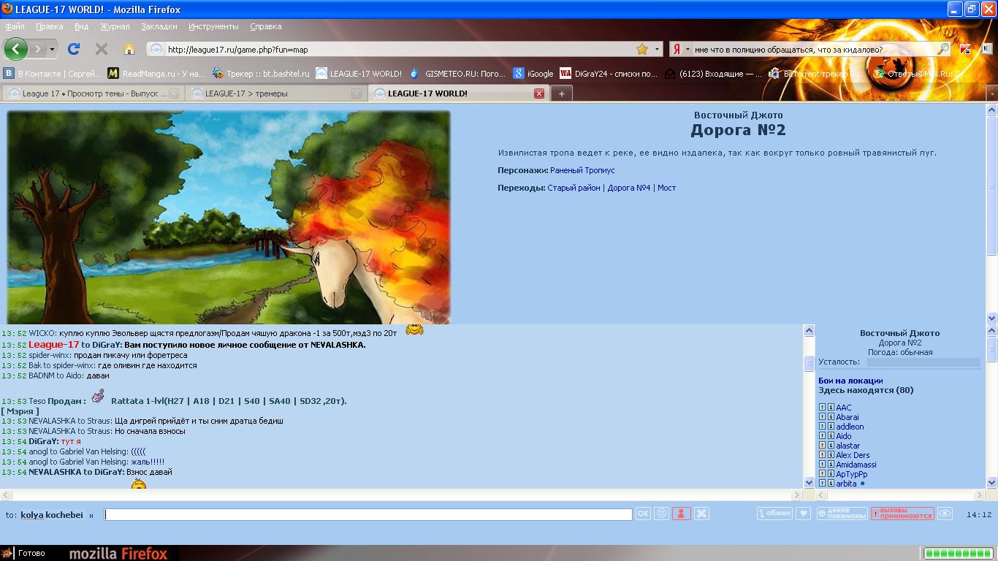Click the Forward navigation arrow
The height and width of the screenshot is (561, 998).
[37, 49]
